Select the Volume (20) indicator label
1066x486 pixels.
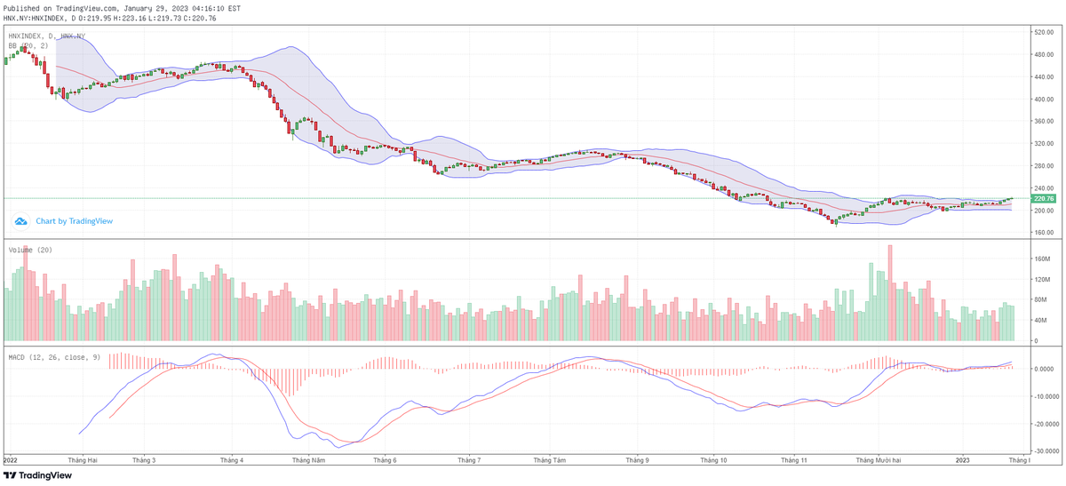[x=31, y=251]
